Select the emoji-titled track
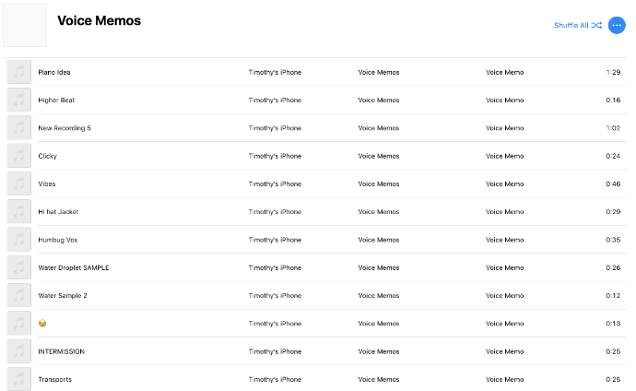 coord(42,324)
